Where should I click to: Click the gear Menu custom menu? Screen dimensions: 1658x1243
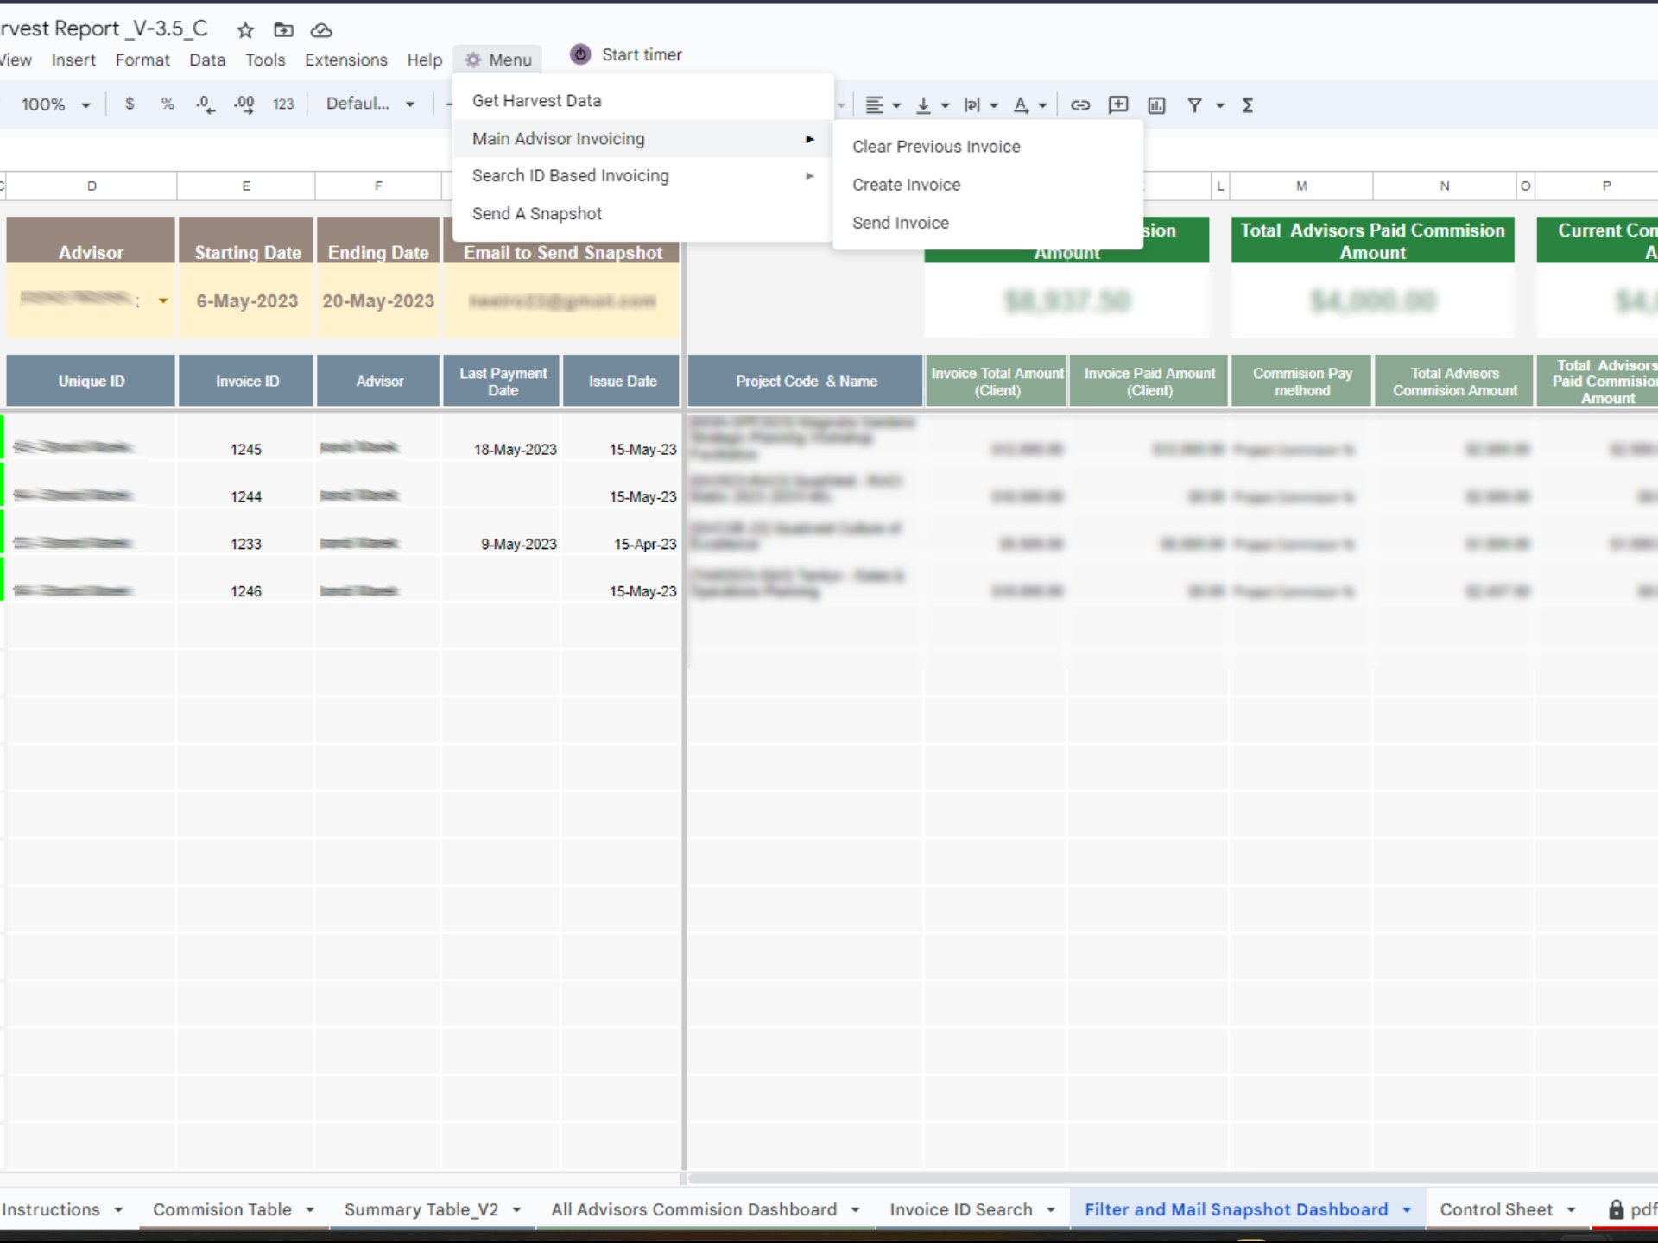[498, 60]
